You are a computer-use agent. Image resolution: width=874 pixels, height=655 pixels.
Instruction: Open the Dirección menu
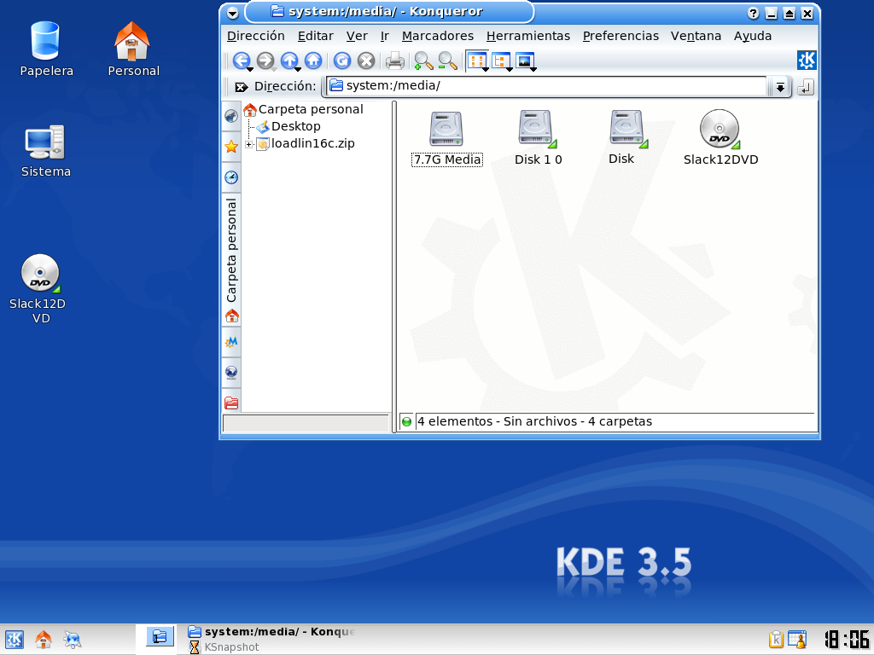[256, 36]
